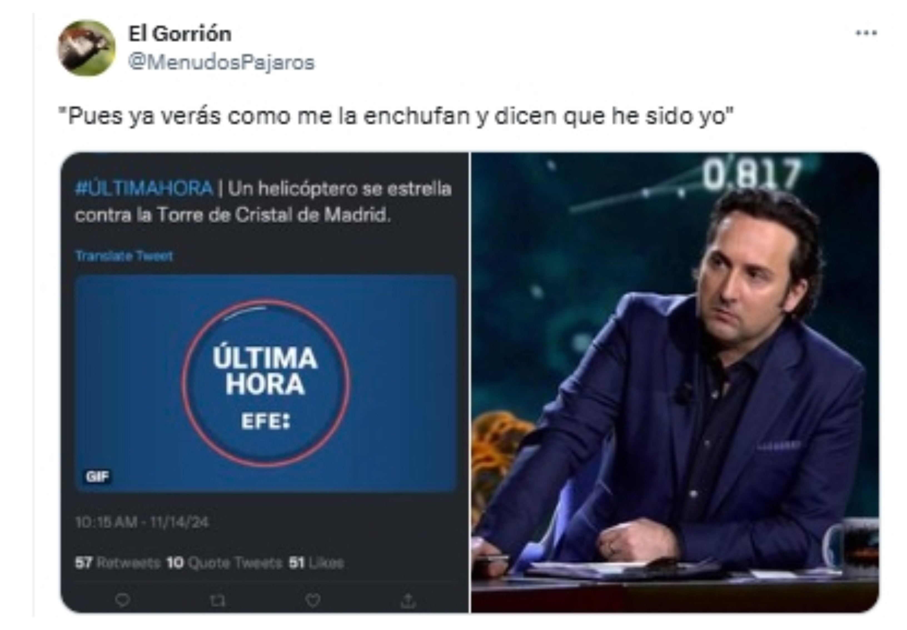Open the photo of man in blue suit
Viewport: 907px width, 630px height.
pyautogui.click(x=675, y=382)
